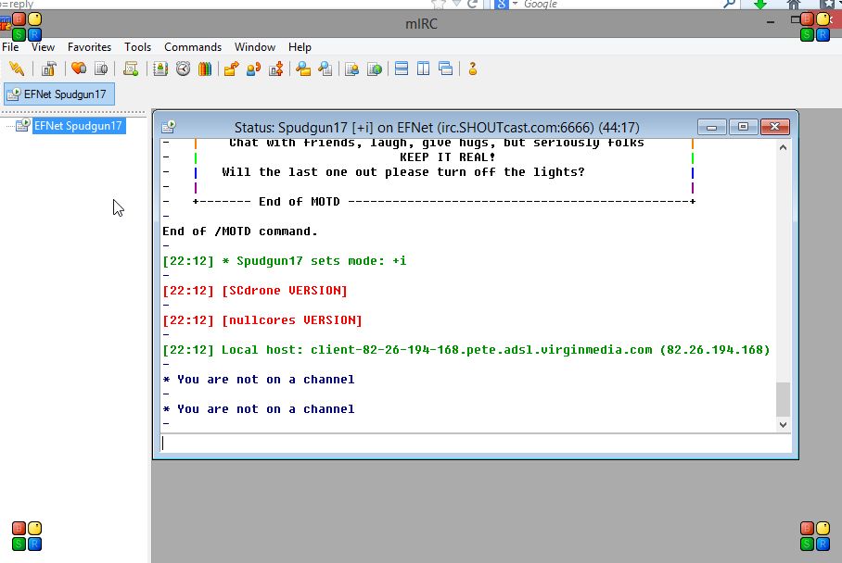Minimize the Status window
Screen dimensions: 842x563
[x=711, y=127]
